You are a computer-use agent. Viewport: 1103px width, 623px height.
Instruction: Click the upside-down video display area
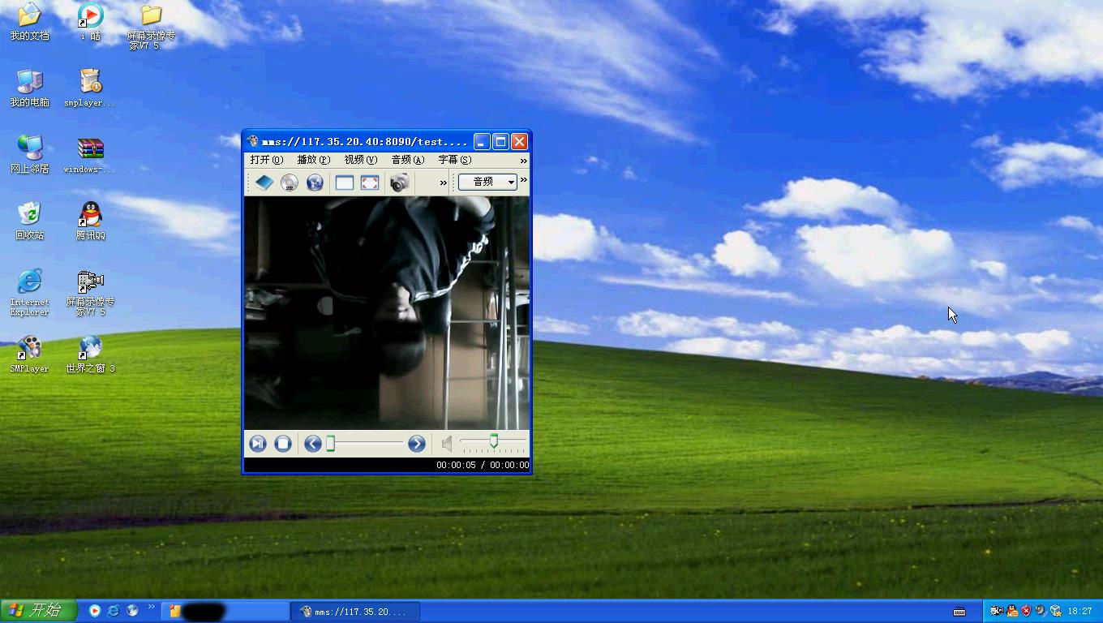coord(387,313)
